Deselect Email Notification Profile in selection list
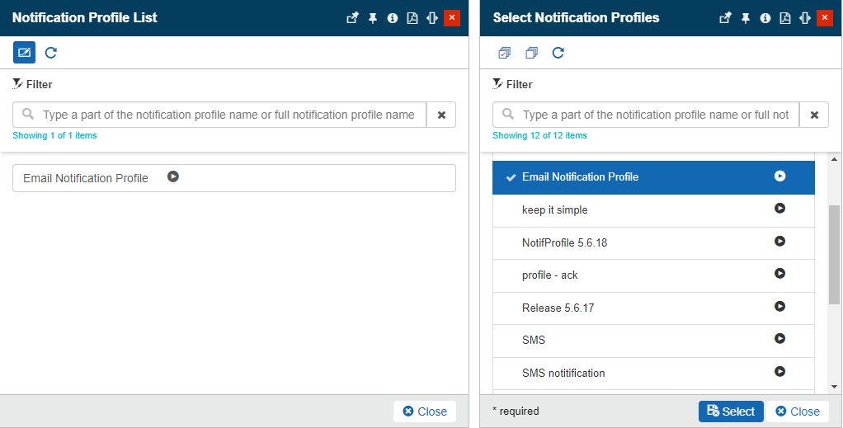 [x=654, y=177]
